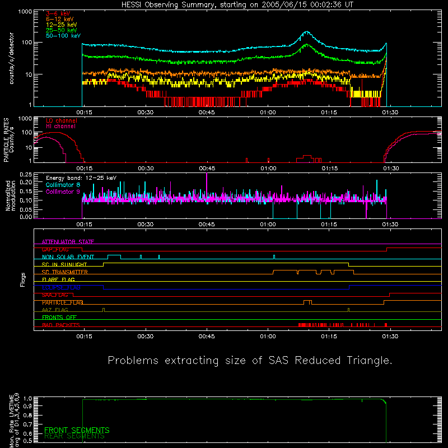The image size is (448, 448).
Task: Select the LO channel legend label
Action: coord(62,120)
